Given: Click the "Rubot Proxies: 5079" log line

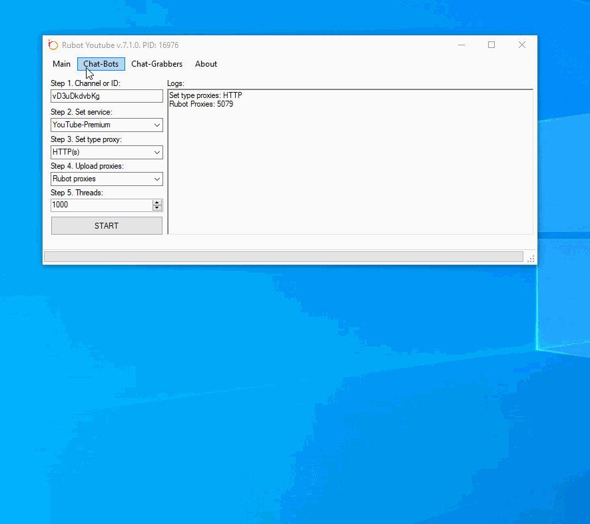Looking at the screenshot, I should [201, 104].
